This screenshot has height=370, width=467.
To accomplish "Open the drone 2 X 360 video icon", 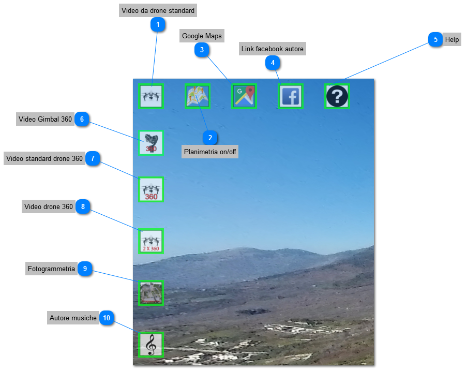I will [151, 241].
